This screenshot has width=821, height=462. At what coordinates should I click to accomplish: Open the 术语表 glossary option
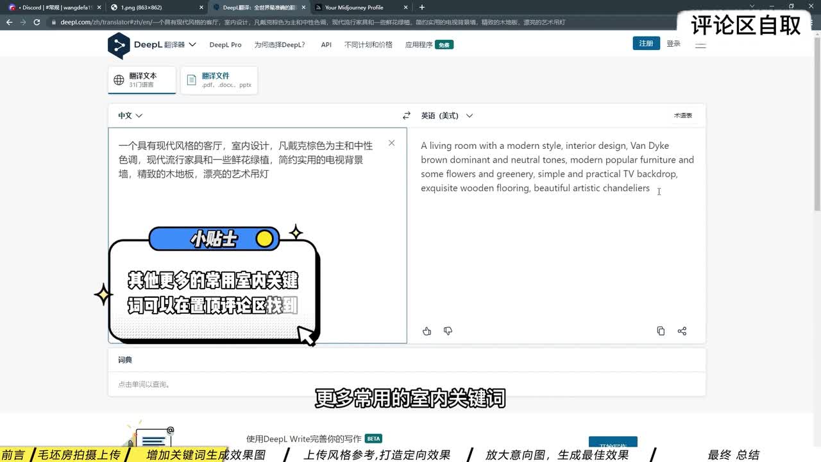[682, 116]
